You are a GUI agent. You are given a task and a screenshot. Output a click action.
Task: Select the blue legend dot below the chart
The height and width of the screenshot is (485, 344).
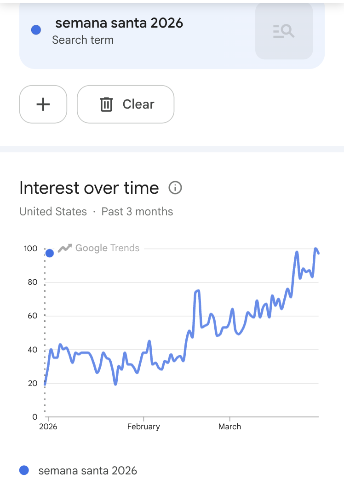(24, 470)
